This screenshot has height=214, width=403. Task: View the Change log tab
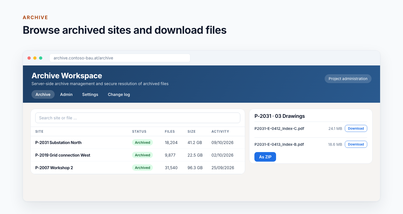pos(119,94)
